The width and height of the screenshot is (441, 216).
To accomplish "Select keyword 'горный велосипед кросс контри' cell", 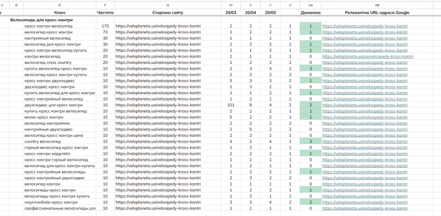I will (x=60, y=148).
